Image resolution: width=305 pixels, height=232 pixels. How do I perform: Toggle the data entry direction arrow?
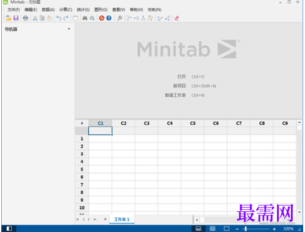coord(82,123)
